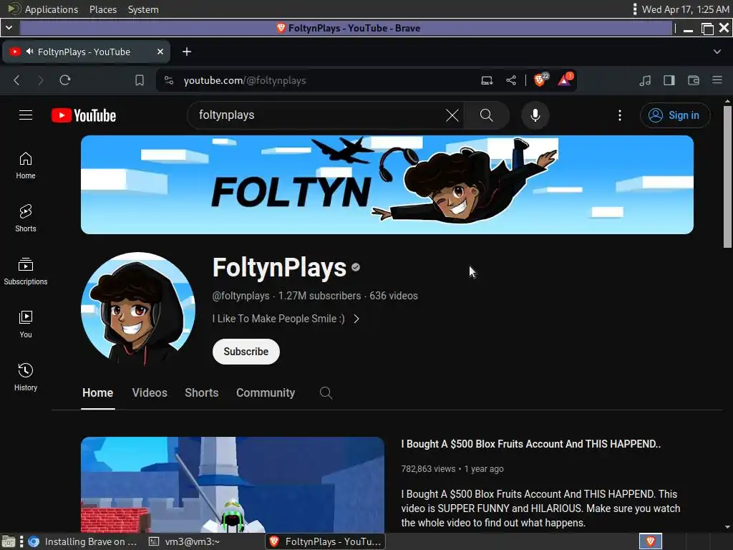The image size is (733, 550).
Task: Switch to channel Videos tab
Action: pyautogui.click(x=150, y=393)
